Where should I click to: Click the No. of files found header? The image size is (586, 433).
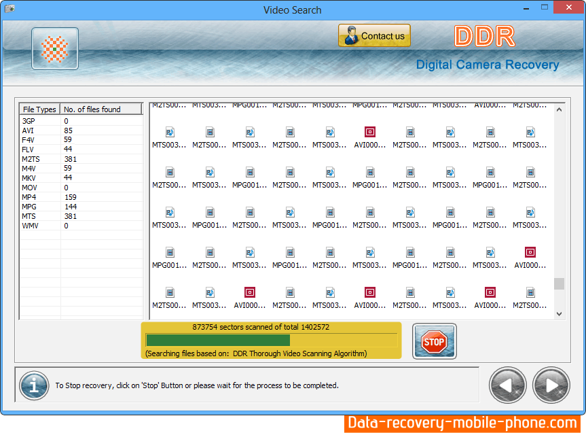pyautogui.click(x=101, y=109)
